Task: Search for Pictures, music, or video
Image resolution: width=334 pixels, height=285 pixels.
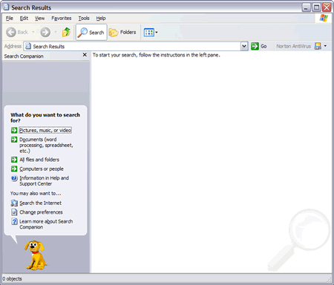Action: click(x=45, y=130)
